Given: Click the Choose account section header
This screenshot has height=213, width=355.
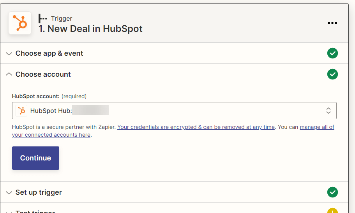Looking at the screenshot, I should click(x=174, y=74).
